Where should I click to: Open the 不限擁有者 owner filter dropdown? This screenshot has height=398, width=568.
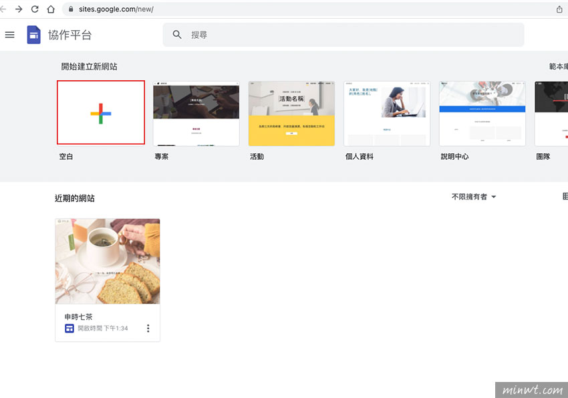pos(474,197)
